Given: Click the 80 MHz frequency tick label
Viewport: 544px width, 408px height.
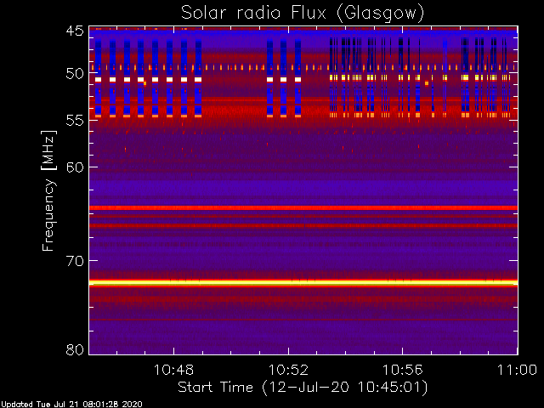Looking at the screenshot, I should pos(75,349).
